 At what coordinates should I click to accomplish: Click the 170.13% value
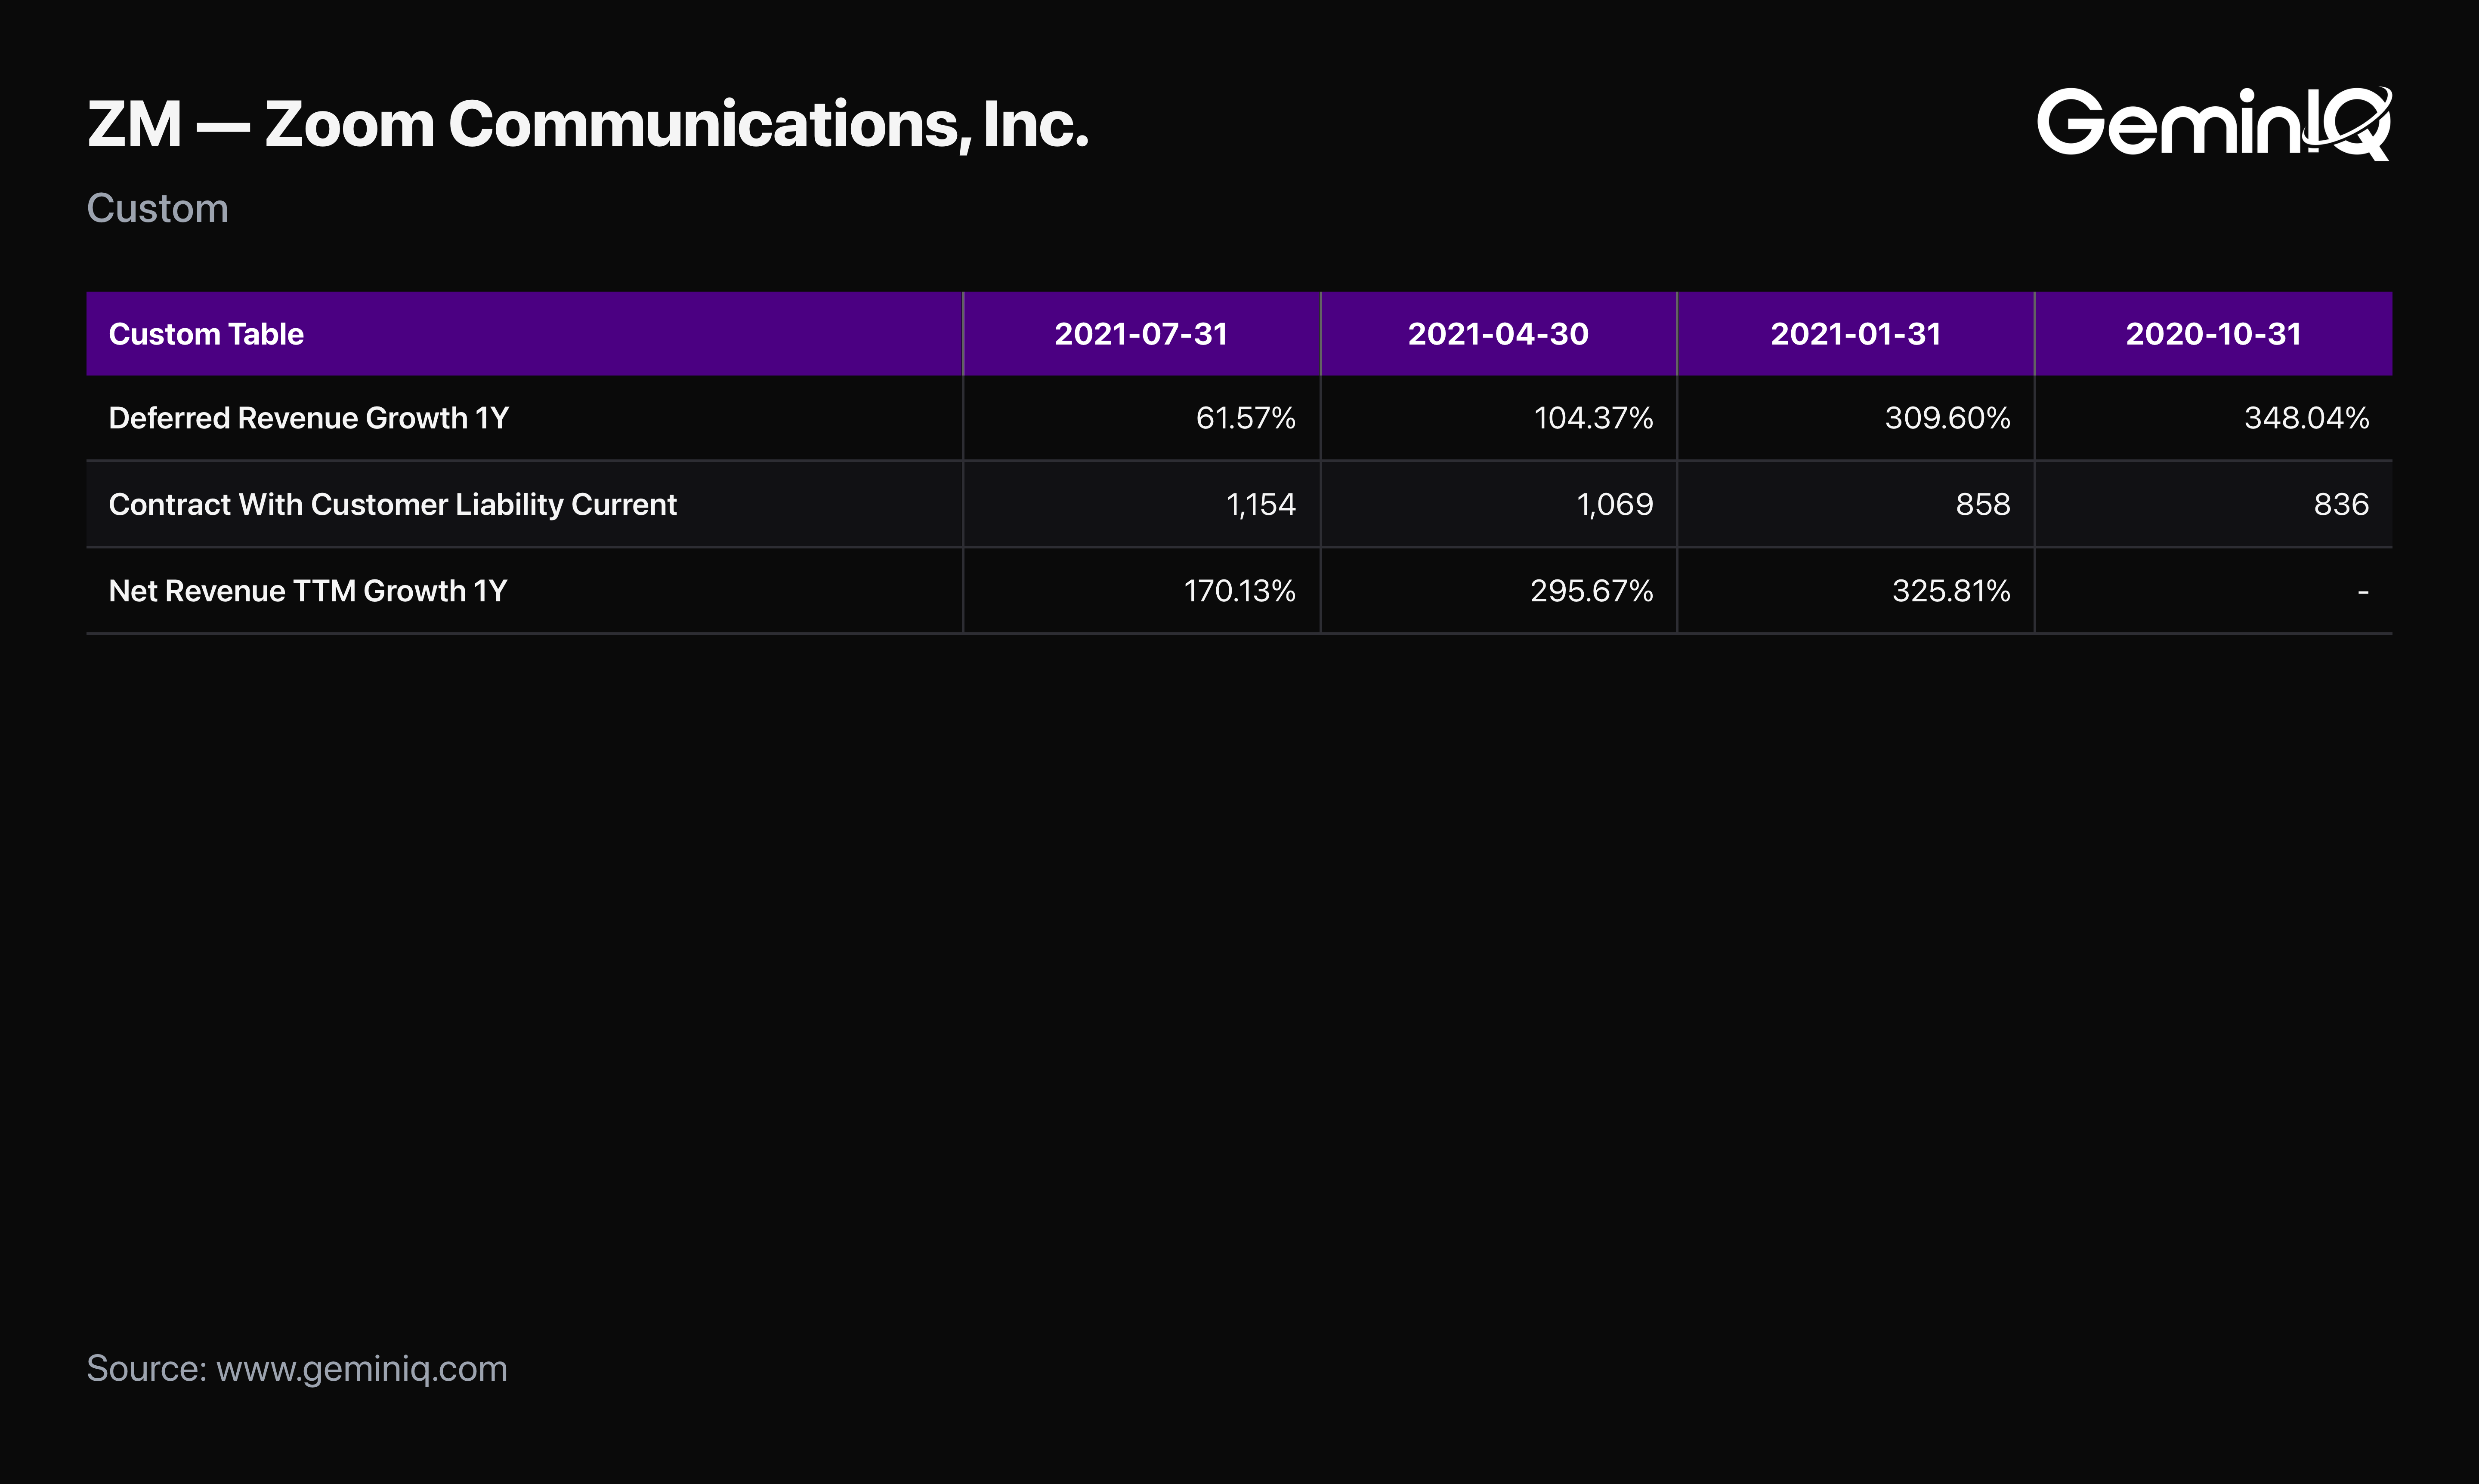tap(1239, 591)
